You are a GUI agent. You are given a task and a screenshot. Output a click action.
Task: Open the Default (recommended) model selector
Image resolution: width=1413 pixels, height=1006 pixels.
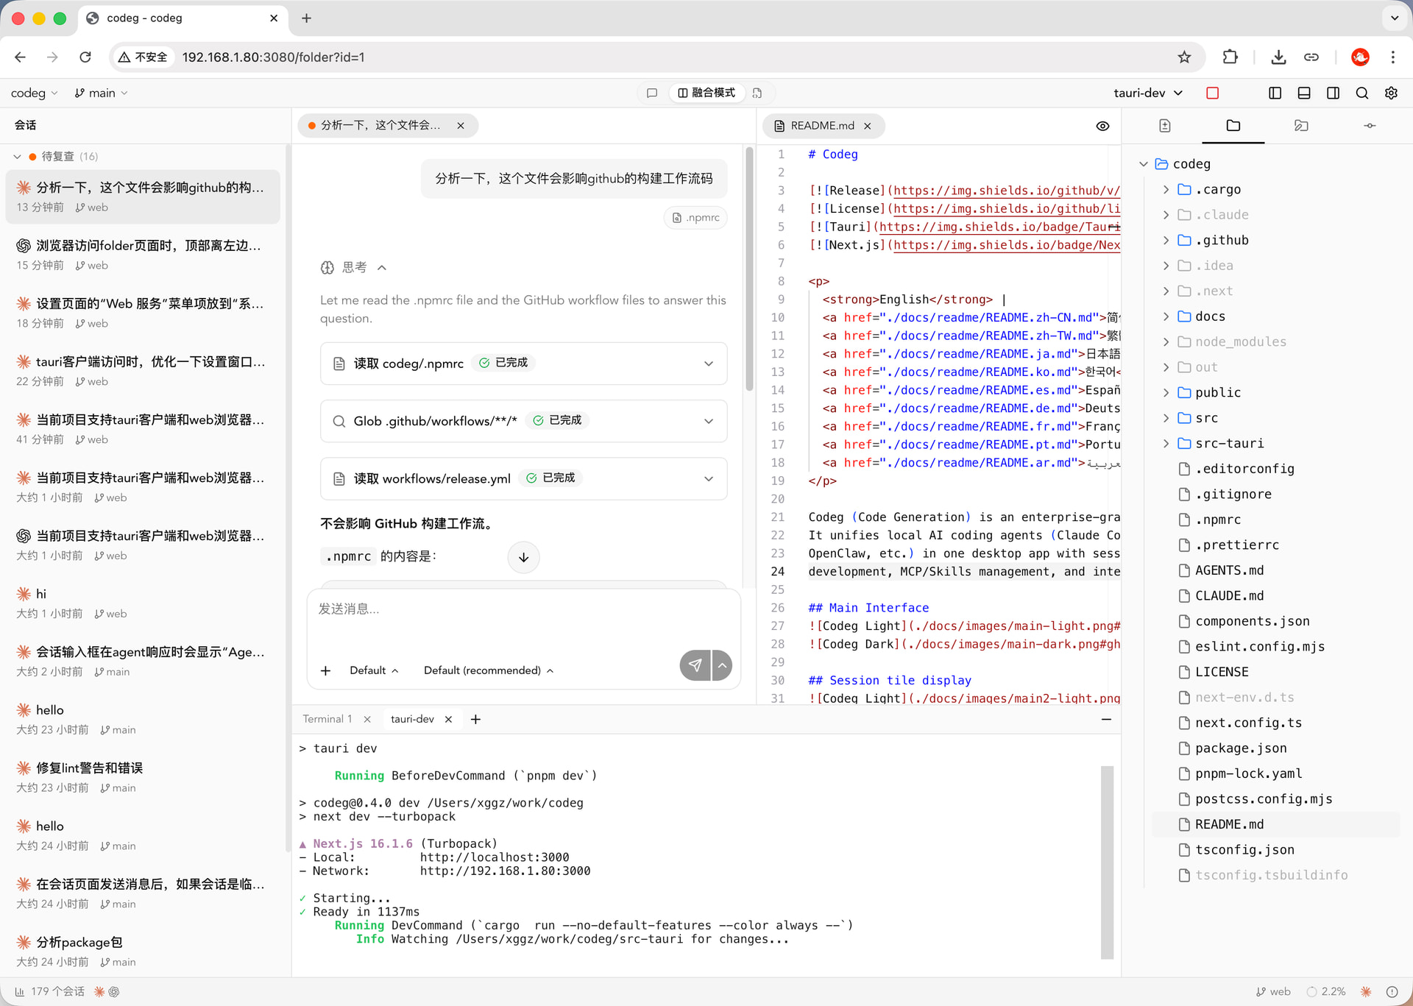coord(489,670)
